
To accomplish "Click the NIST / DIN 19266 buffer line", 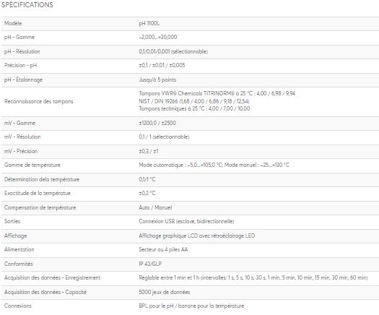I will [x=194, y=101].
